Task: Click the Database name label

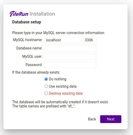Action: coord(29,48)
